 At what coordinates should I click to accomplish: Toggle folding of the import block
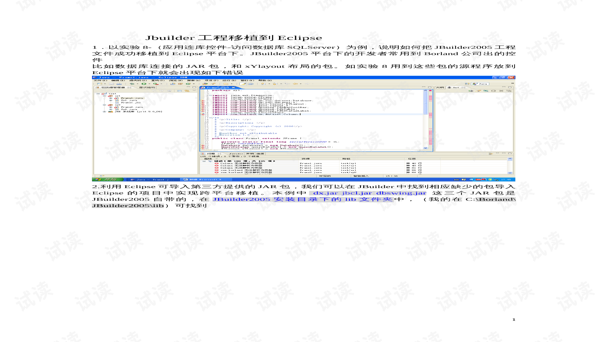[210, 95]
